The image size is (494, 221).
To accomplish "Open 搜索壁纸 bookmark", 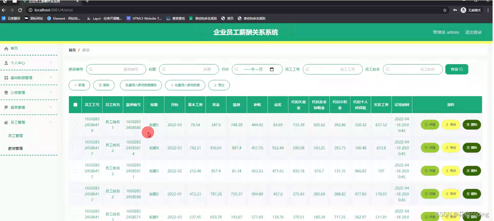I will click(176, 19).
